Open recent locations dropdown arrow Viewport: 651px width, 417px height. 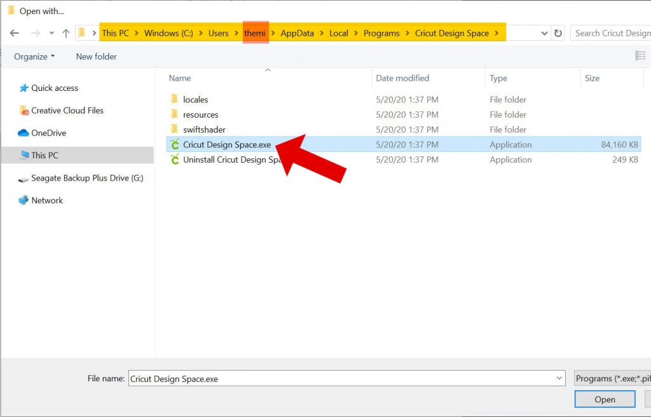pos(51,33)
